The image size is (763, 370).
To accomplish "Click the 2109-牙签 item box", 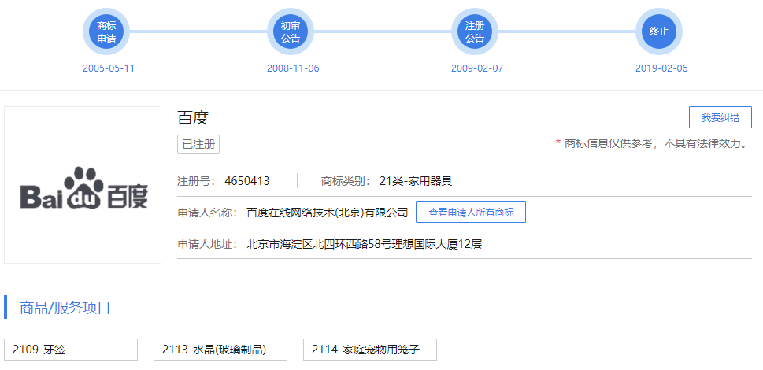I will point(71,350).
